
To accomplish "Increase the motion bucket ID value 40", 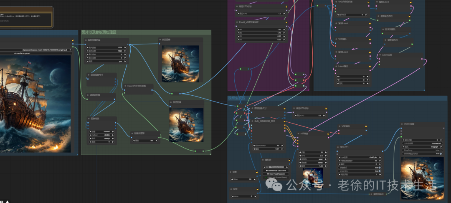I will (x=283, y=146).
